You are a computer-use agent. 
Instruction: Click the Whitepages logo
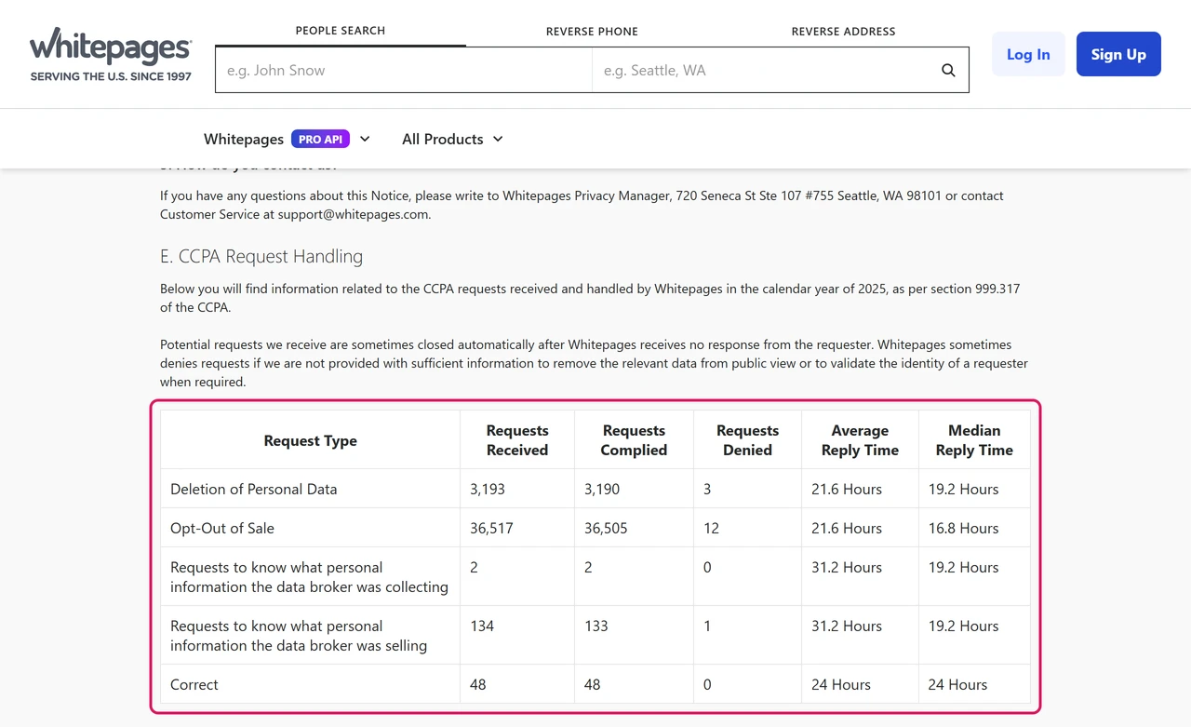click(111, 54)
